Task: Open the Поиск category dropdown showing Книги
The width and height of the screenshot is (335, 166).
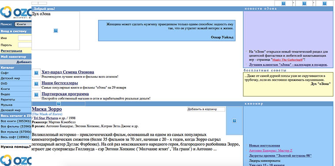Action: pos(23,24)
